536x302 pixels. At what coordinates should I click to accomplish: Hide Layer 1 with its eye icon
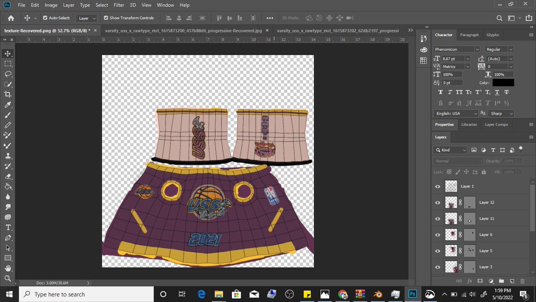437,187
